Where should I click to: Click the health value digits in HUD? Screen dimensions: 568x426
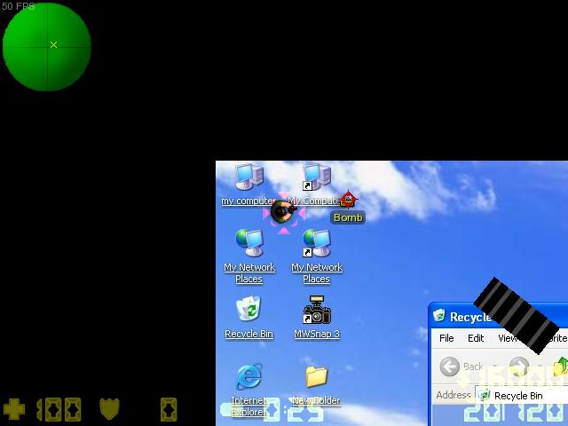tap(59, 409)
